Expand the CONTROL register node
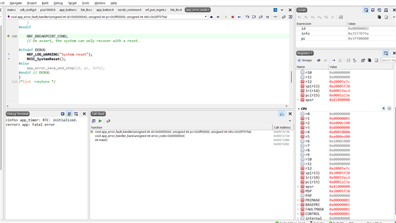 [298, 214]
